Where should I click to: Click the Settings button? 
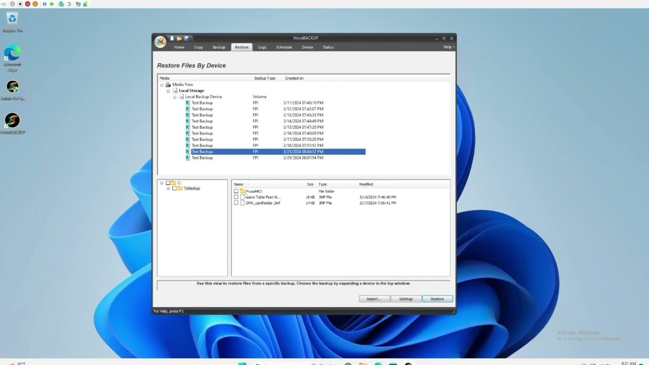(406, 299)
